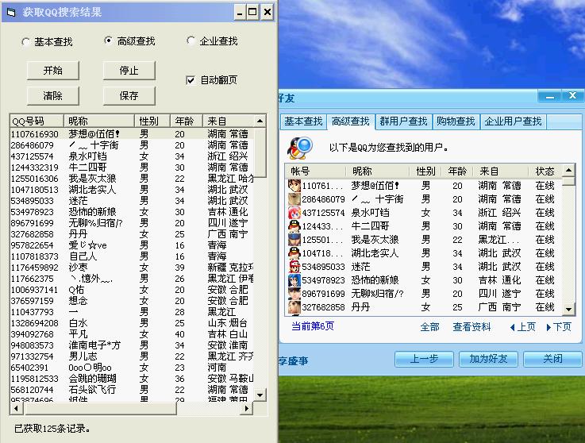Open the 企业用户查找 tab
Screen dimensions: 585x443
click(513, 121)
